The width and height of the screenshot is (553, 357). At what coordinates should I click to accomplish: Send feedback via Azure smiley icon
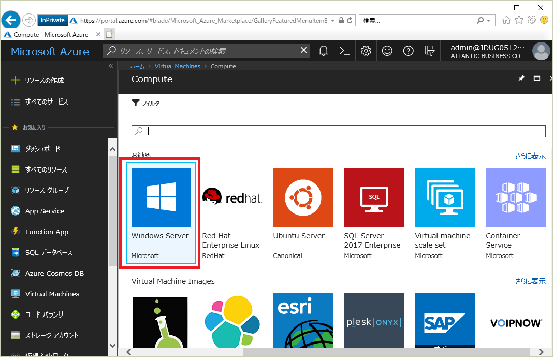coord(387,51)
